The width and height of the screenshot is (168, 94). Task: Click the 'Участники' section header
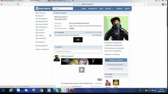116,74
